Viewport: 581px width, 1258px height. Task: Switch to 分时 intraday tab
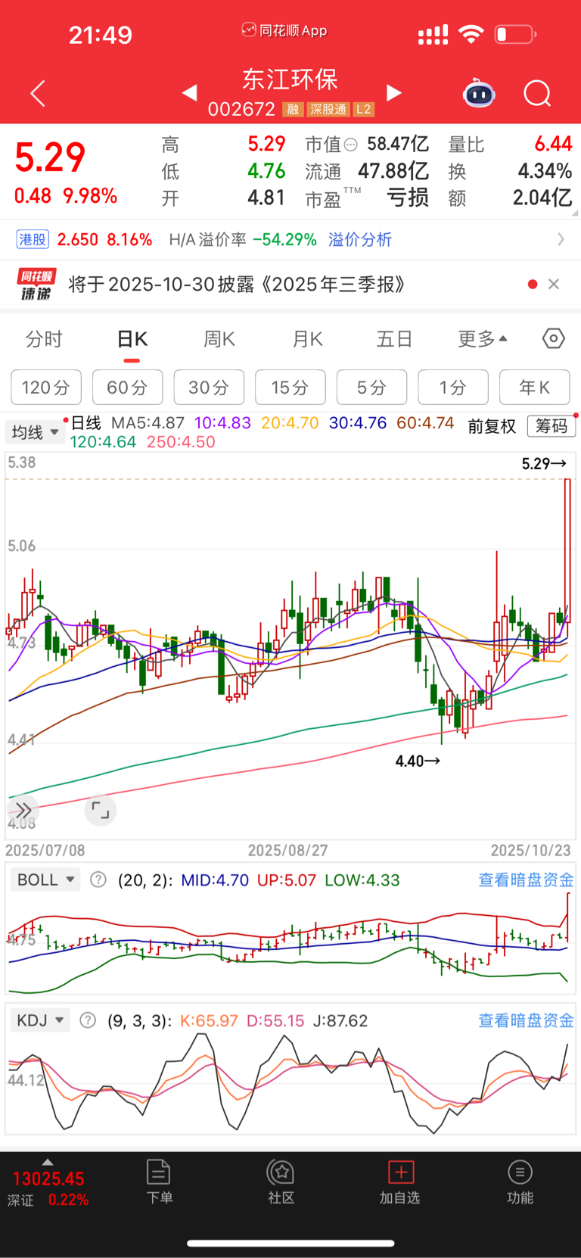pos(44,339)
